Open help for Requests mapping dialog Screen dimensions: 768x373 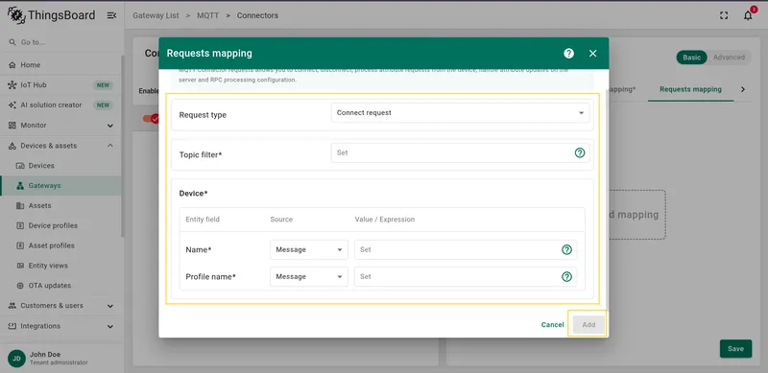click(568, 54)
